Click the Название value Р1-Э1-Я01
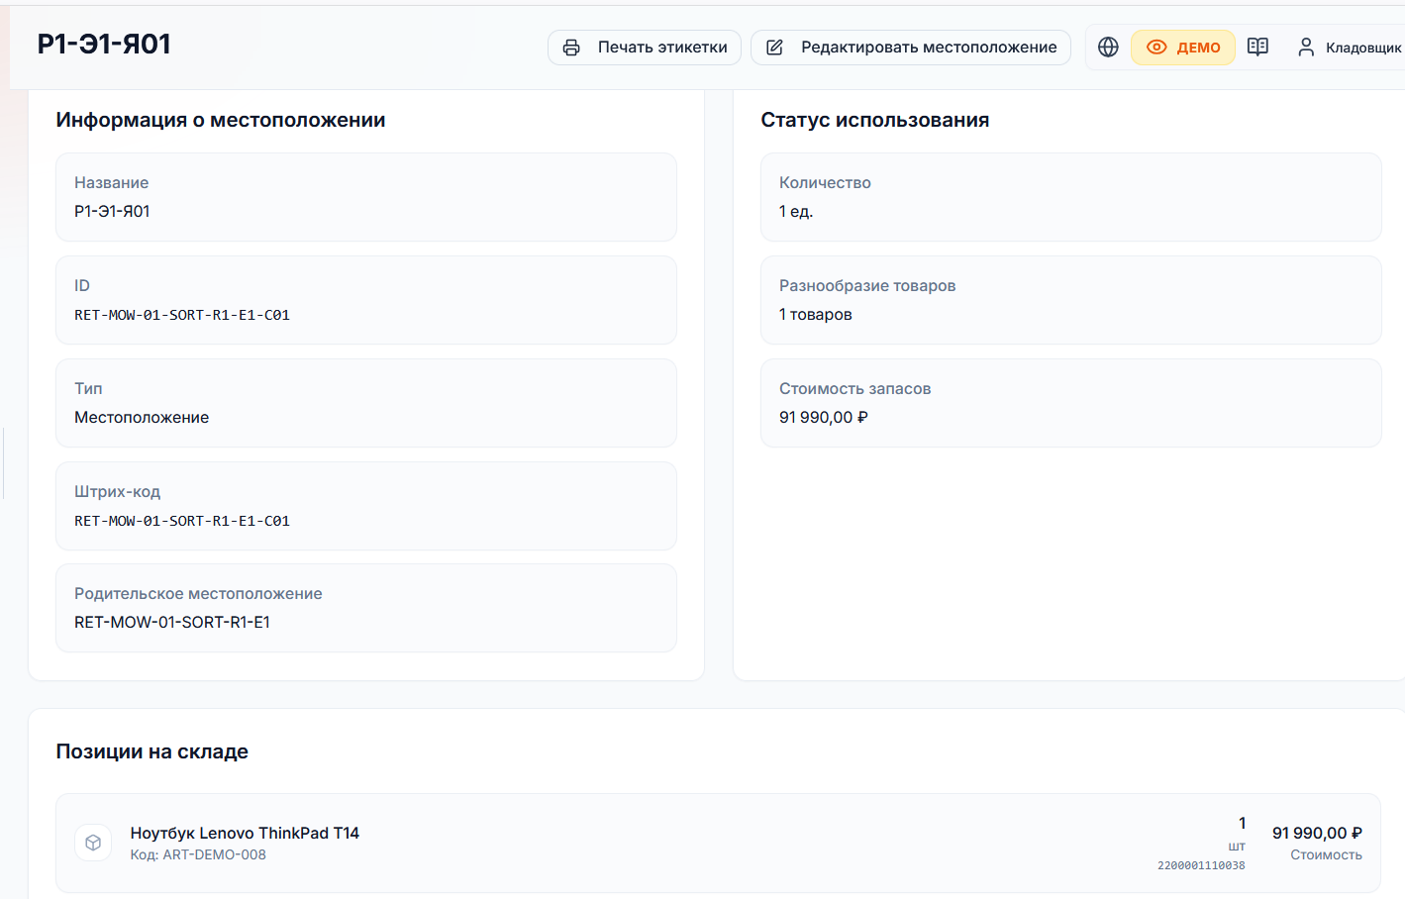Viewport: 1405px width, 899px height. (112, 211)
